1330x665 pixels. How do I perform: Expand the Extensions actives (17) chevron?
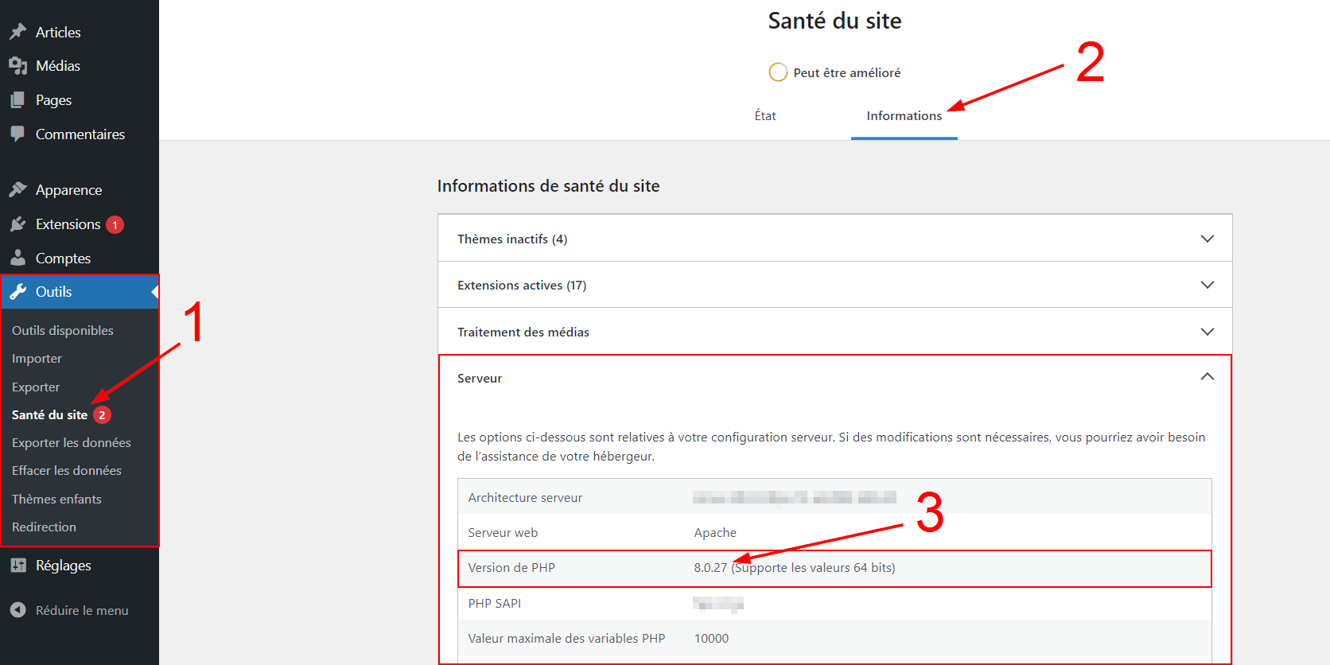pos(1207,285)
